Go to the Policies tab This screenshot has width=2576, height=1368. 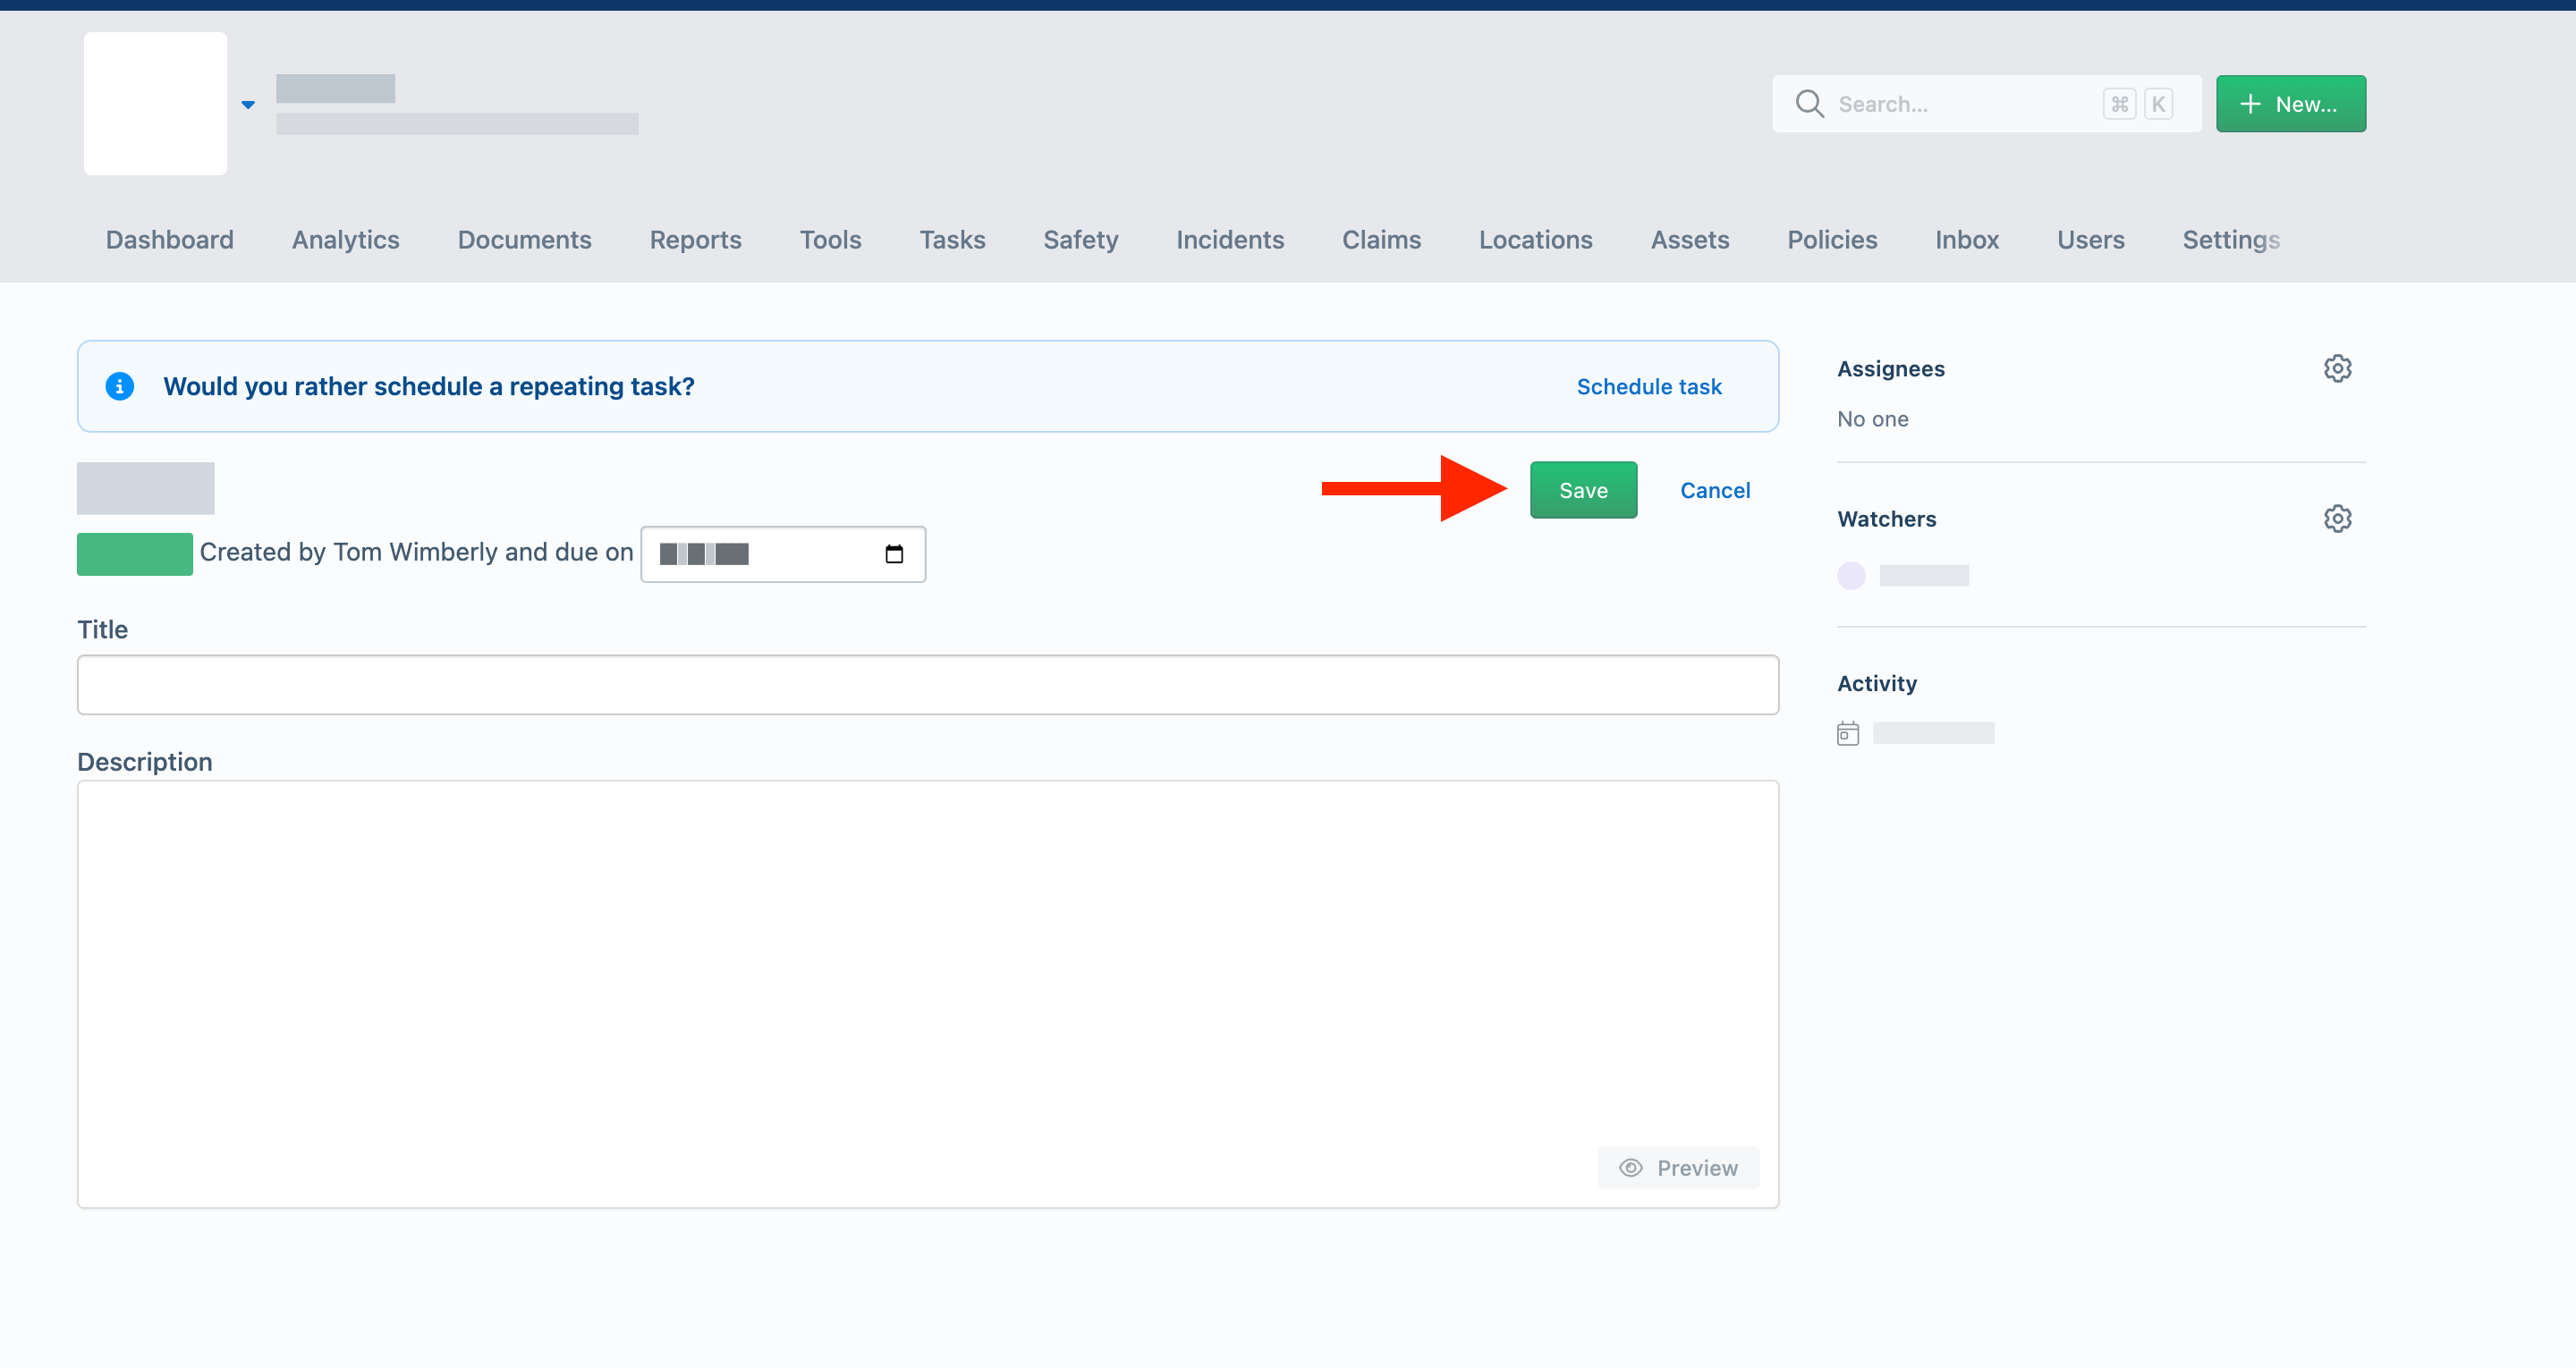pyautogui.click(x=1832, y=240)
